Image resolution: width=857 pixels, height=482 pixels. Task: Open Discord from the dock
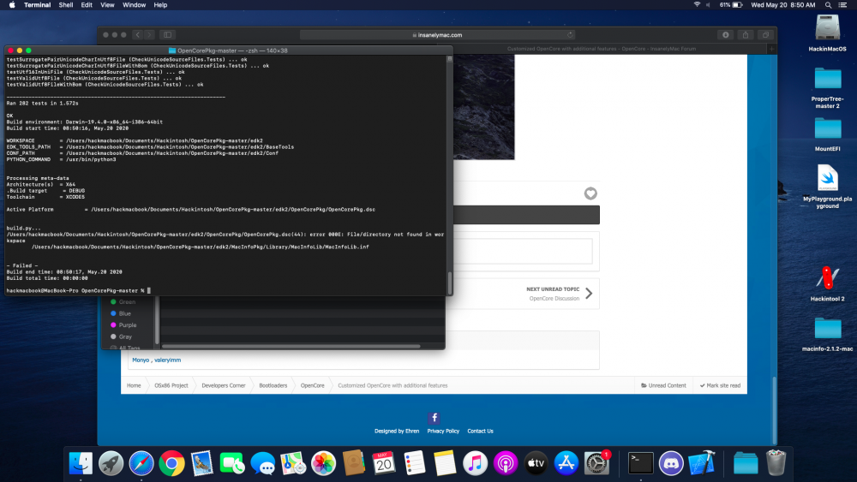coord(671,463)
